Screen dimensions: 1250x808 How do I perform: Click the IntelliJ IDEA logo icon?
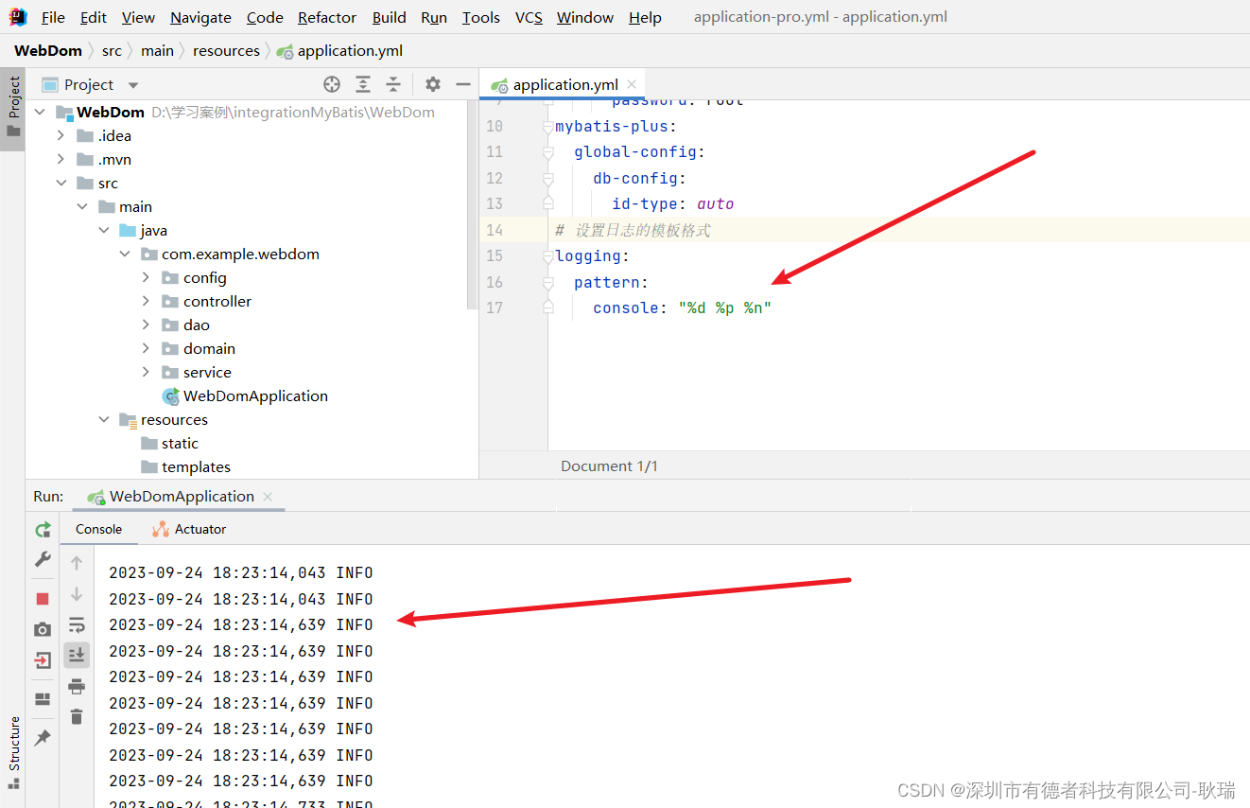pos(18,17)
